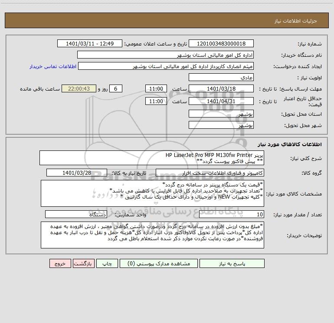
Task: Click price validity date 1401/04/31
Action: click(221, 101)
